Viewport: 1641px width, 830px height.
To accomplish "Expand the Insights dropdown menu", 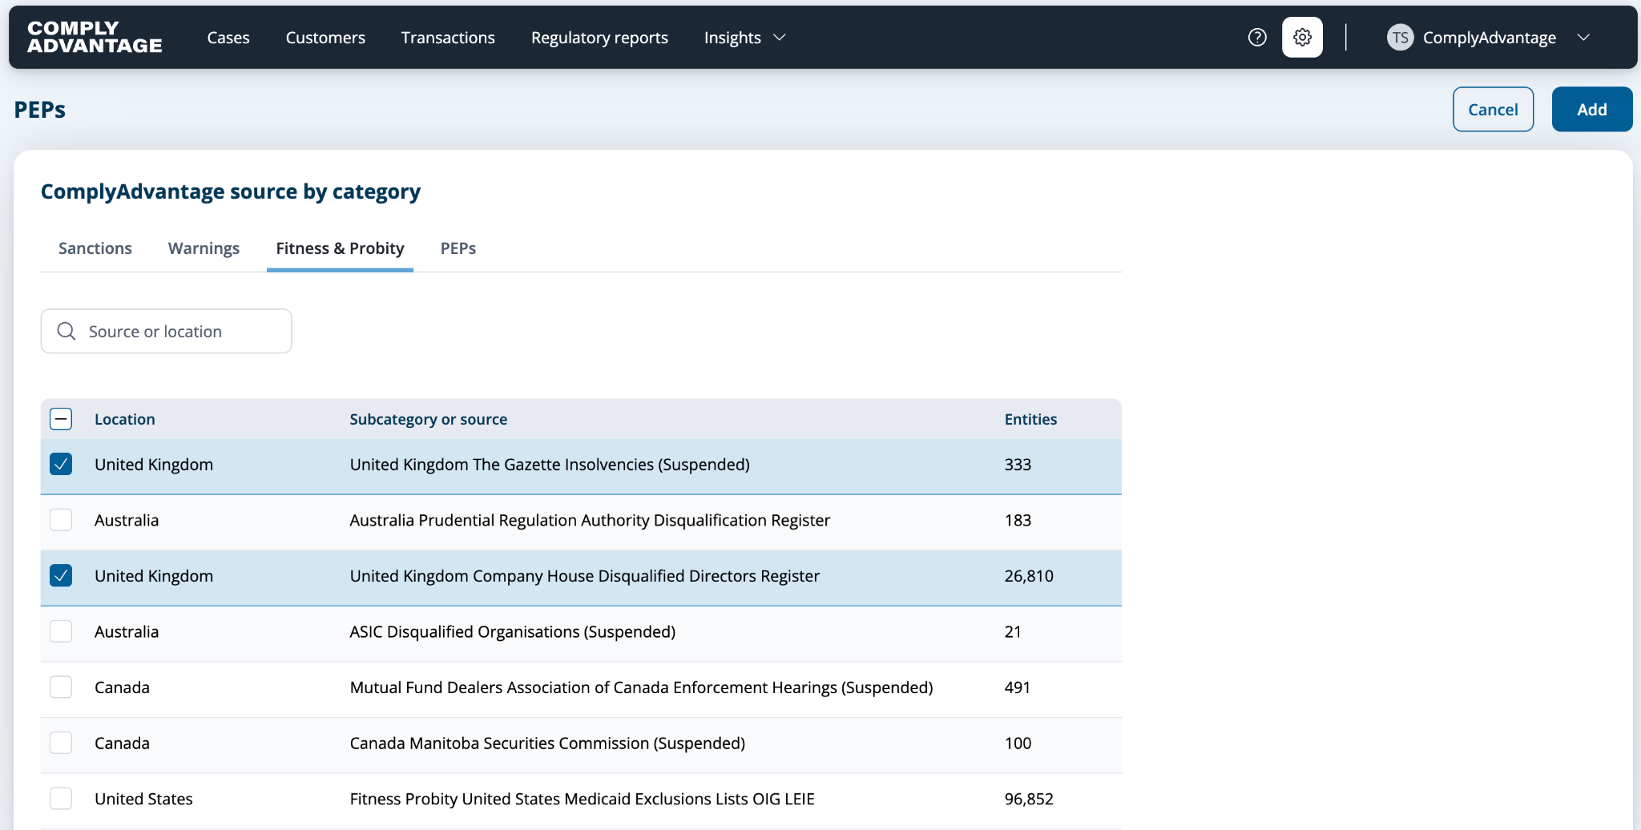I will pyautogui.click(x=744, y=38).
